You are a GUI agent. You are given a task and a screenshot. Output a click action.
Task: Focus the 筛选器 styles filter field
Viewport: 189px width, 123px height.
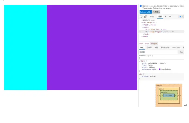(158, 52)
